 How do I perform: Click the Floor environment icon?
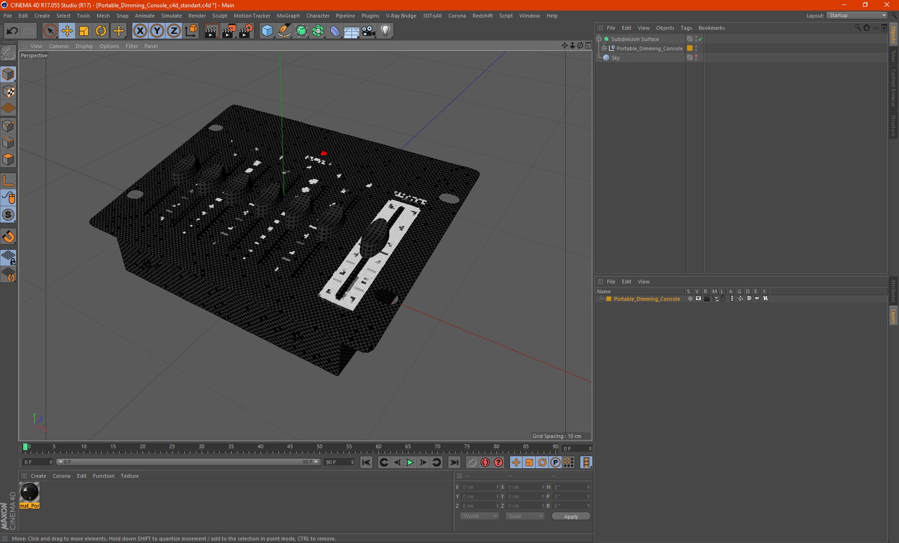pyautogui.click(x=351, y=31)
